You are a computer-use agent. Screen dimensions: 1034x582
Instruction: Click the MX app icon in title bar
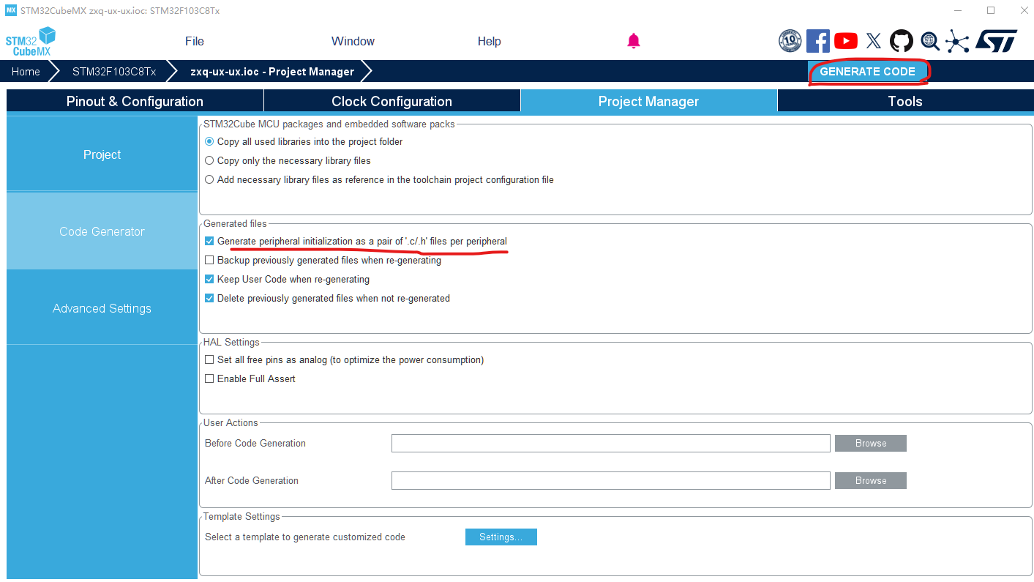(x=11, y=10)
